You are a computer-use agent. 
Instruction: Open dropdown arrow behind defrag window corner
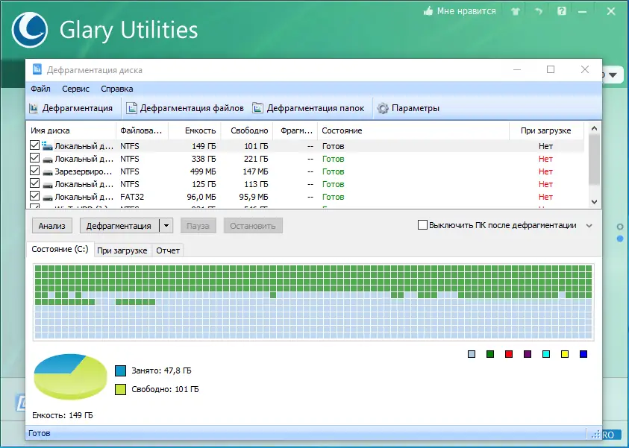pyautogui.click(x=613, y=75)
